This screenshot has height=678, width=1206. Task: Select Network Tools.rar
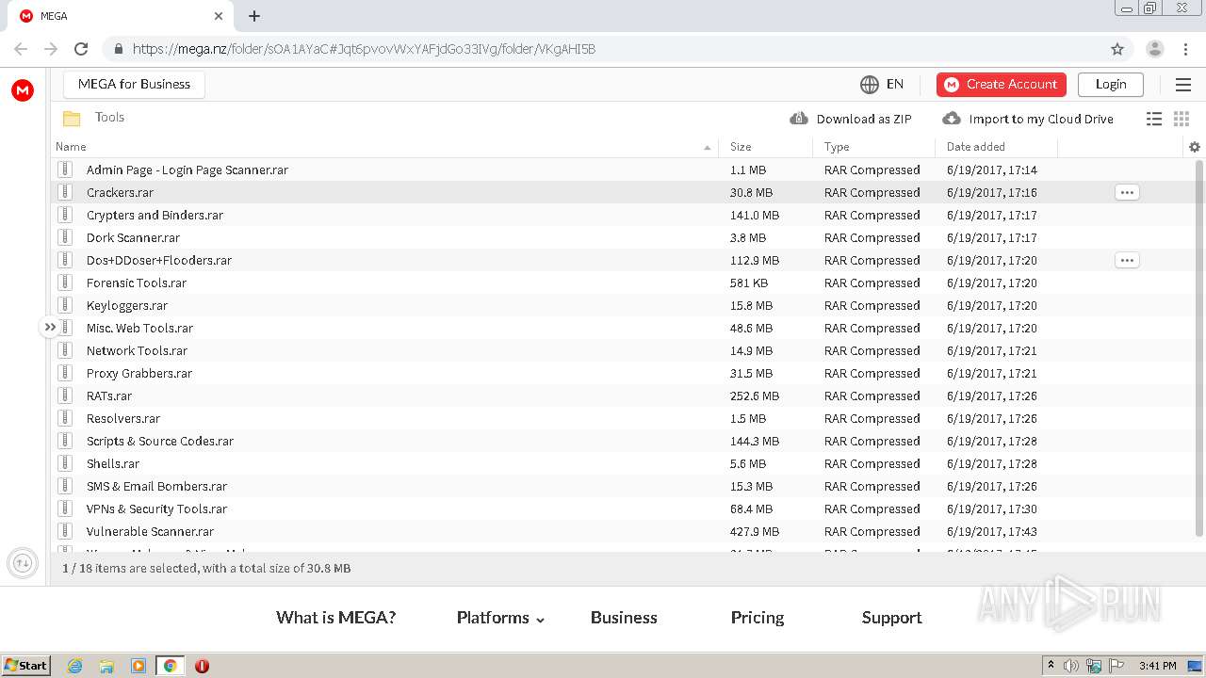tap(137, 350)
